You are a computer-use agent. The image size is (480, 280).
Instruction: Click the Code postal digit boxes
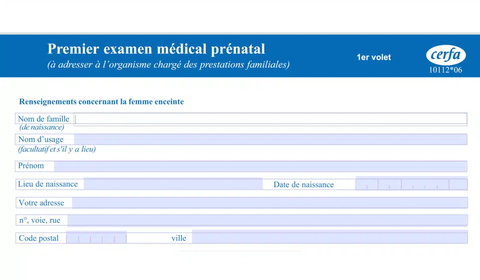96,238
